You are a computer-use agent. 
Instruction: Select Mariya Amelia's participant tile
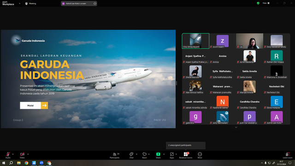pos(250,87)
